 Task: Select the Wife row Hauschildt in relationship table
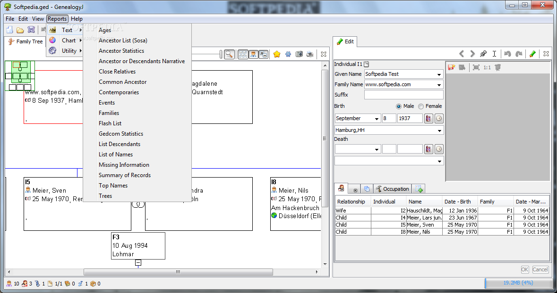pyautogui.click(x=442, y=211)
